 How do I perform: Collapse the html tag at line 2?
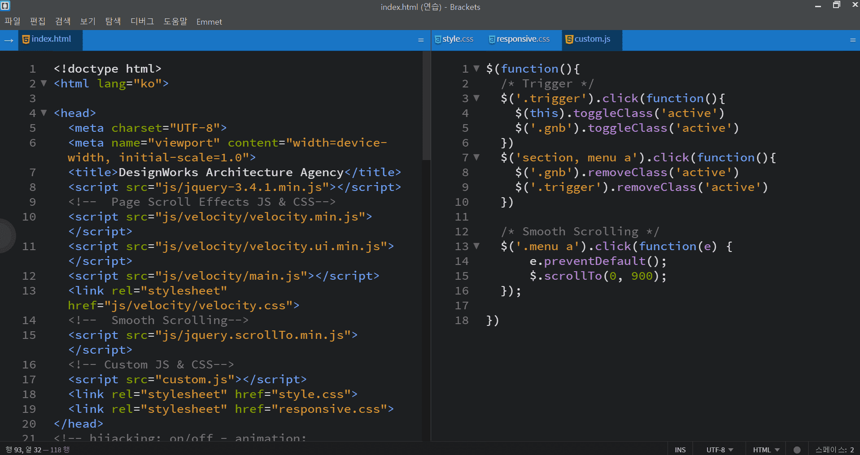[x=44, y=83]
